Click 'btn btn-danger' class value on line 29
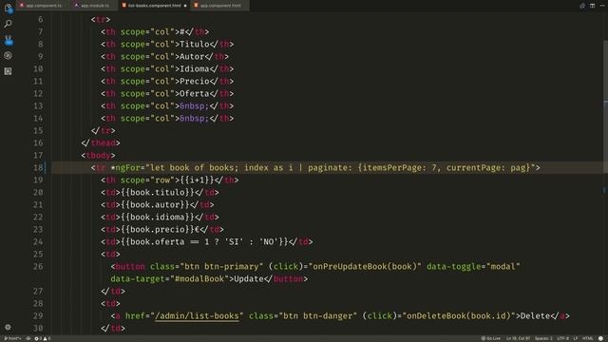Screen dimensions: 608x342 (317, 316)
